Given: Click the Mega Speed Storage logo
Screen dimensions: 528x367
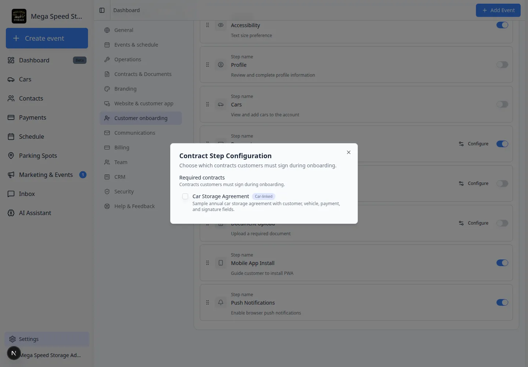Looking at the screenshot, I should click(19, 16).
